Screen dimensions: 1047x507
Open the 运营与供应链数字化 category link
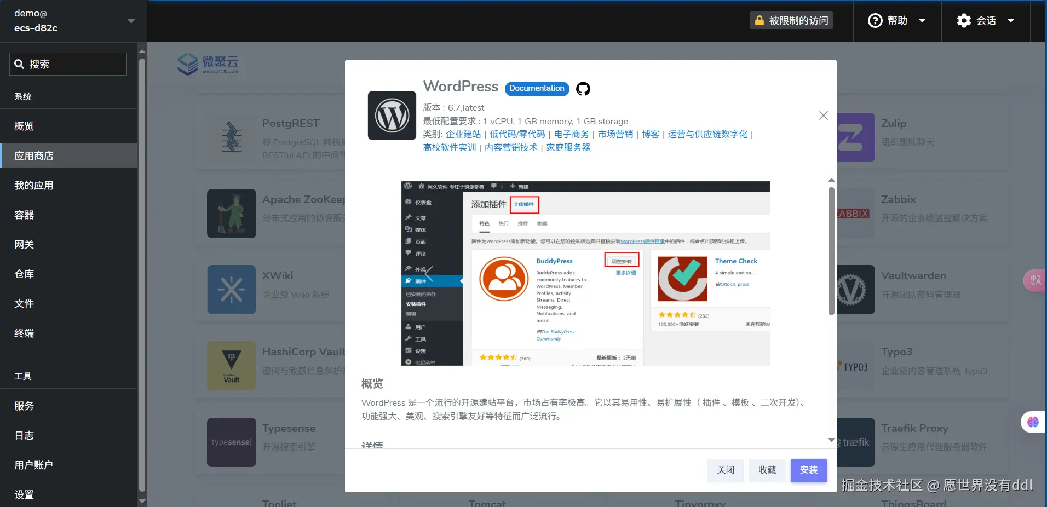pyautogui.click(x=707, y=134)
